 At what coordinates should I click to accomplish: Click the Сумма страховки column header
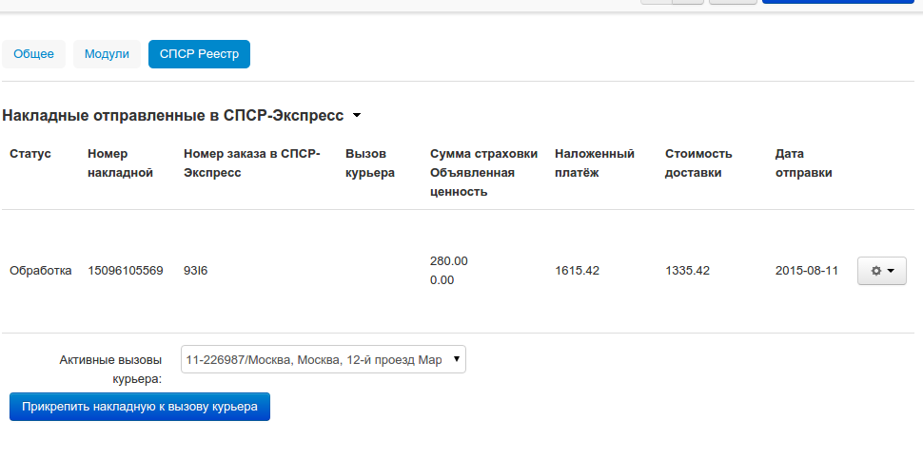(x=483, y=153)
